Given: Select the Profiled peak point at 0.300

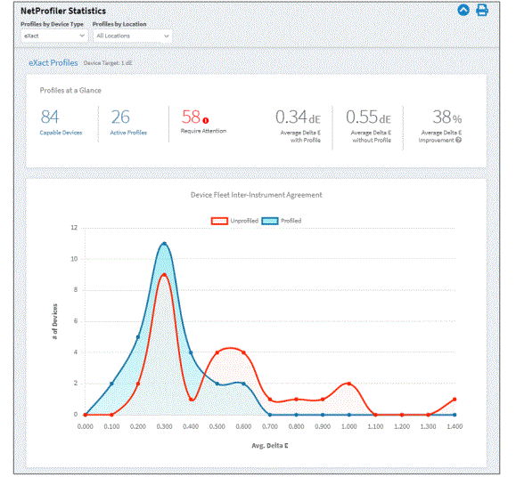Looking at the screenshot, I should click(164, 244).
